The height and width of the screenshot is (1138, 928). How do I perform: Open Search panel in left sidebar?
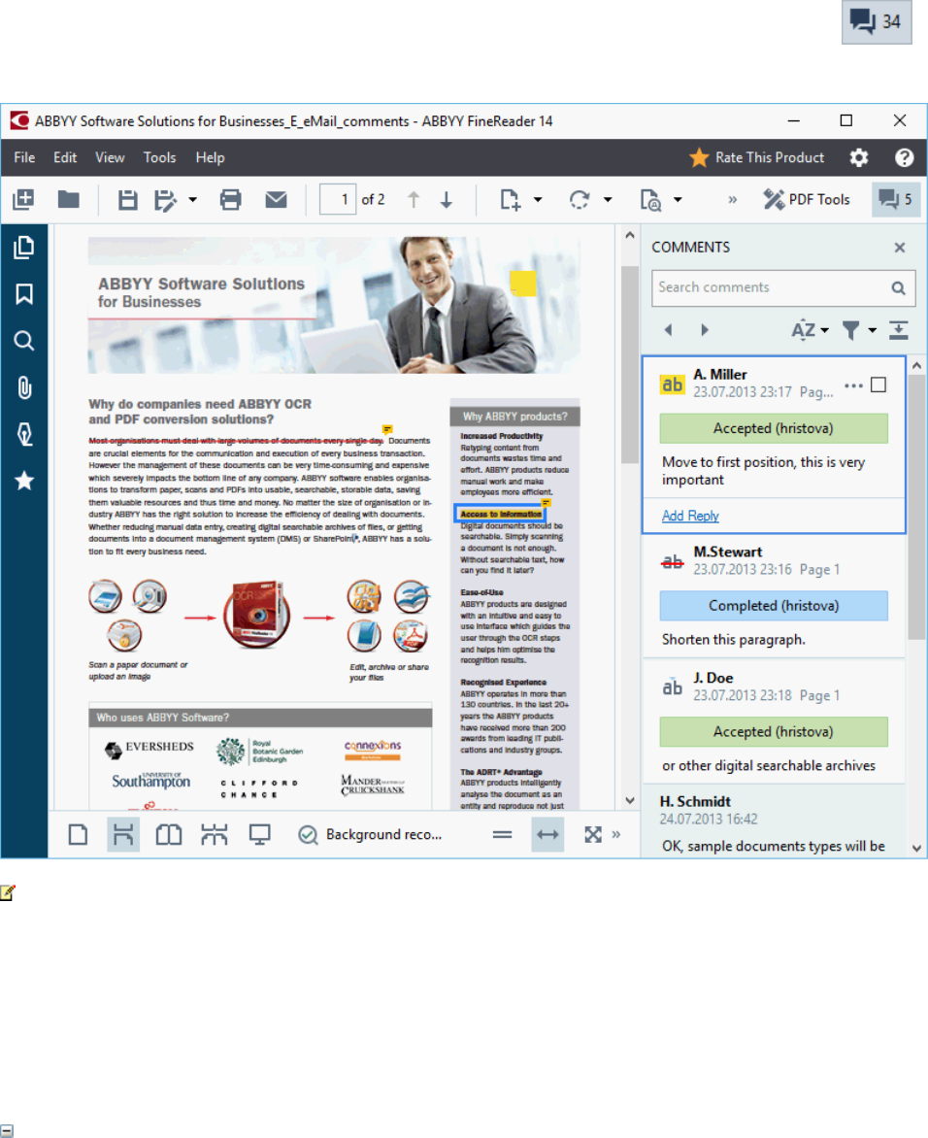tap(24, 341)
